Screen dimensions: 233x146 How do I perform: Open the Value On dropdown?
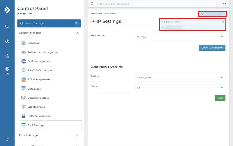(x=180, y=88)
